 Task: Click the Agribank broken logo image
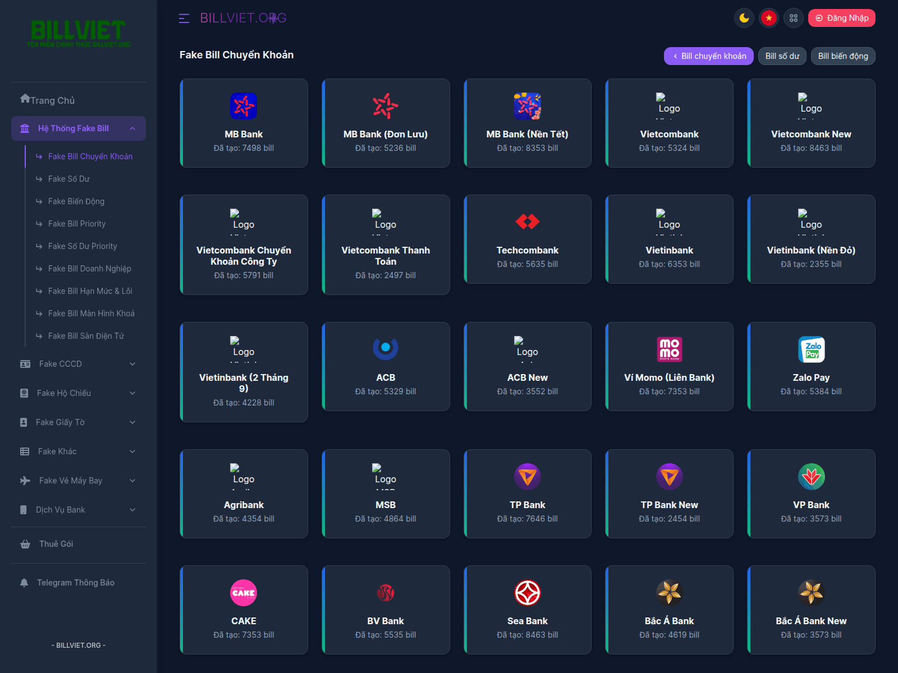tap(244, 477)
